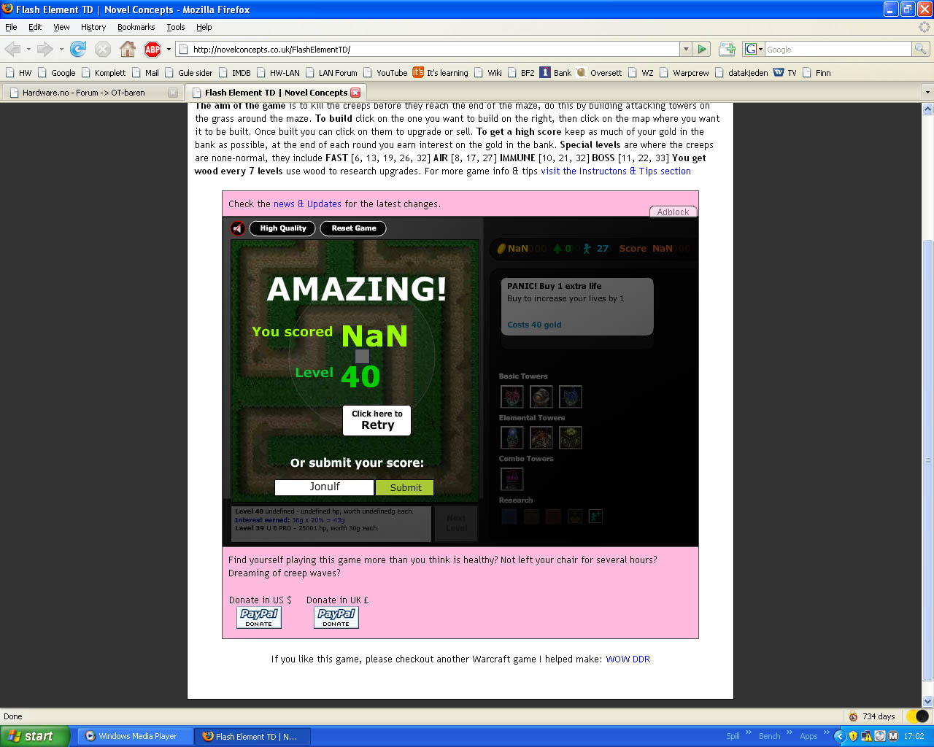Click the green Go button beside address bar
The height and width of the screenshot is (747, 934).
tap(702, 49)
